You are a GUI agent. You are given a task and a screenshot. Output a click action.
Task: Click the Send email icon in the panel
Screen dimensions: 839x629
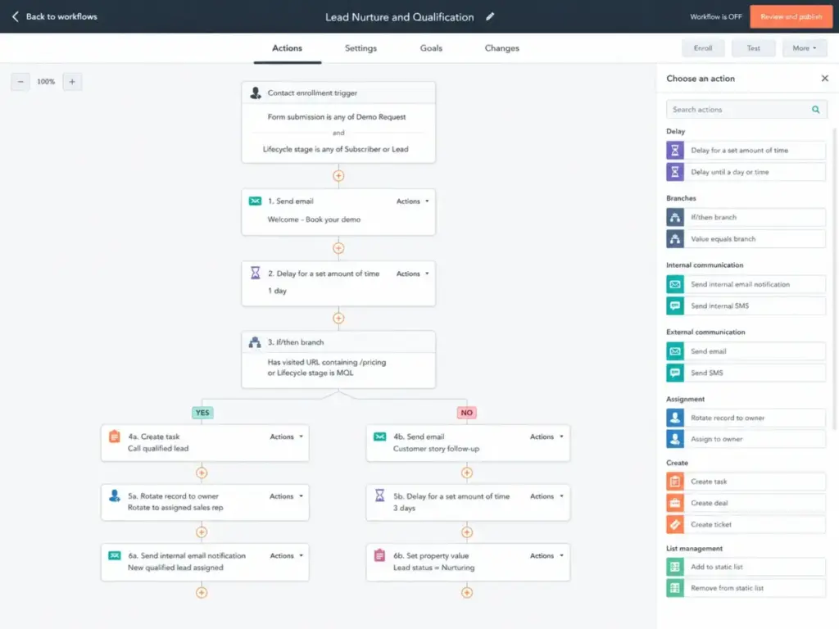point(675,351)
